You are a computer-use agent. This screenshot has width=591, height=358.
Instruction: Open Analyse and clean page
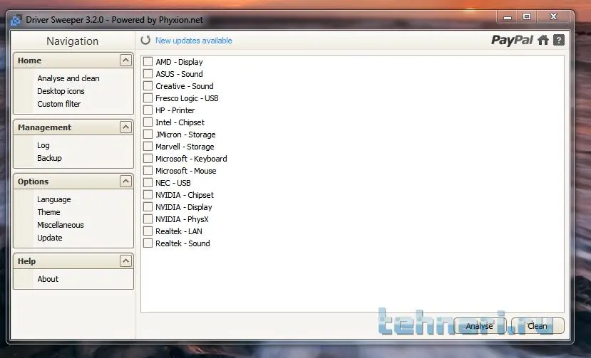pyautogui.click(x=68, y=78)
